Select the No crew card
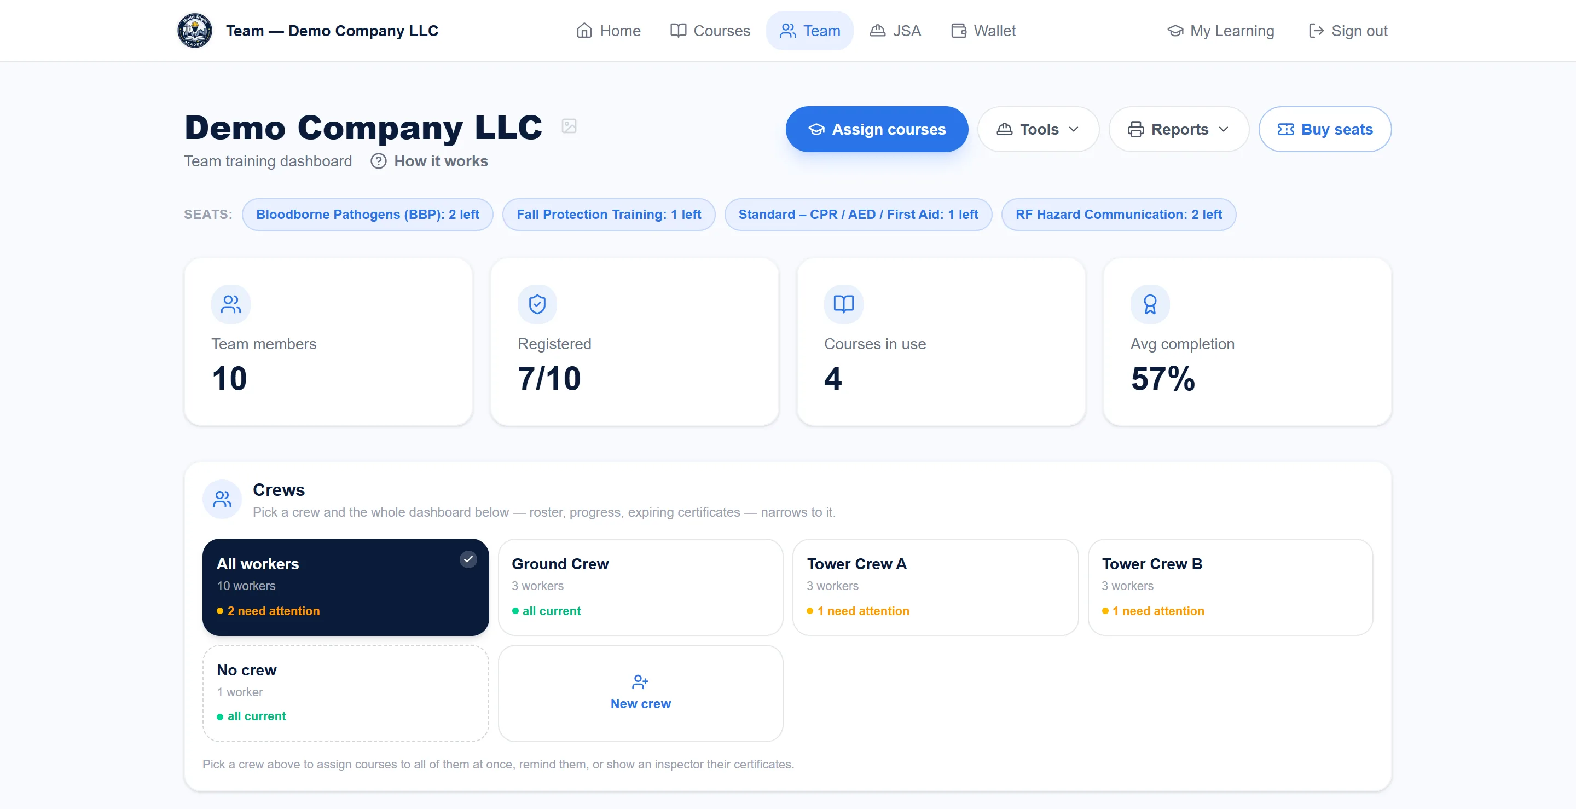1576x809 pixels. coord(346,694)
